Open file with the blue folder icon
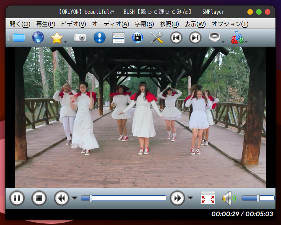Screen dimensions: 281x225 19,38
